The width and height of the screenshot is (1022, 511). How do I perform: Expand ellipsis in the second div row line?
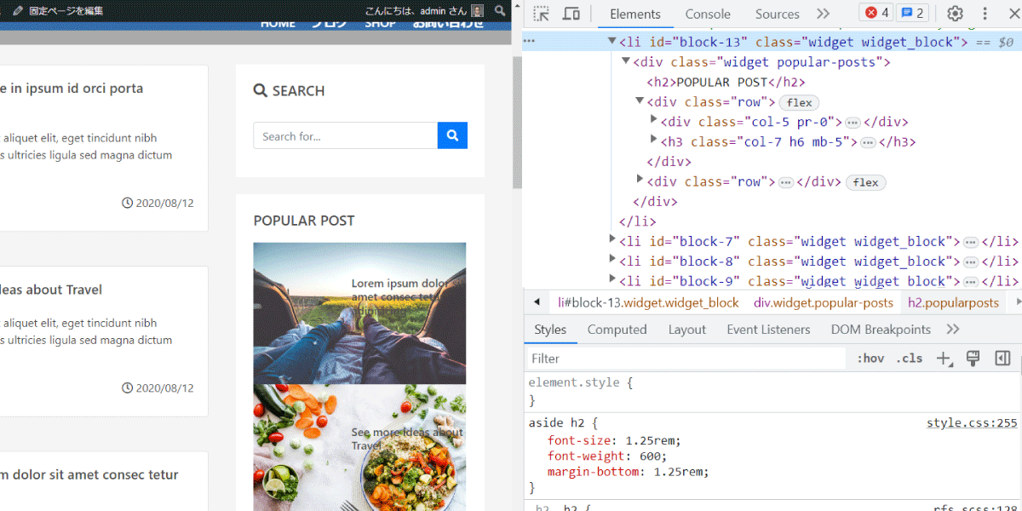tap(786, 182)
